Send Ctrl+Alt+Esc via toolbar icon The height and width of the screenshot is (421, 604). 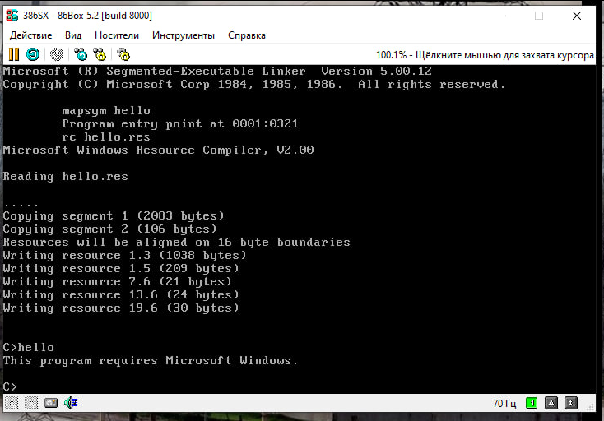(x=100, y=54)
